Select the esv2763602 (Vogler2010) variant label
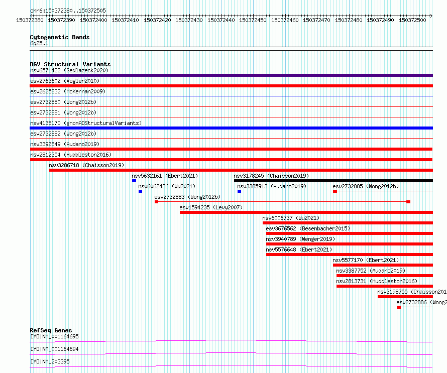Screen dimensions: 447x373 click(65, 81)
